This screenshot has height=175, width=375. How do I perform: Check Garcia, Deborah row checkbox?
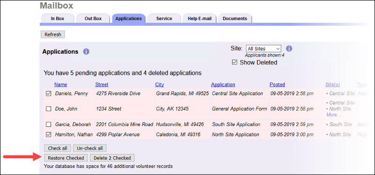point(49,125)
